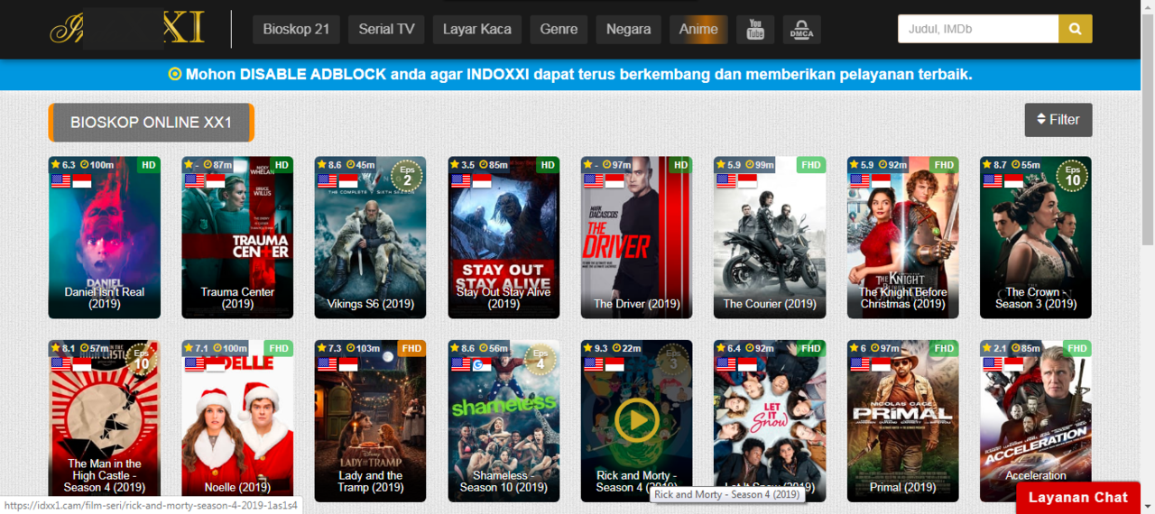The height and width of the screenshot is (514, 1155).
Task: Open The Knight Before Christmas poster
Action: tap(903, 237)
